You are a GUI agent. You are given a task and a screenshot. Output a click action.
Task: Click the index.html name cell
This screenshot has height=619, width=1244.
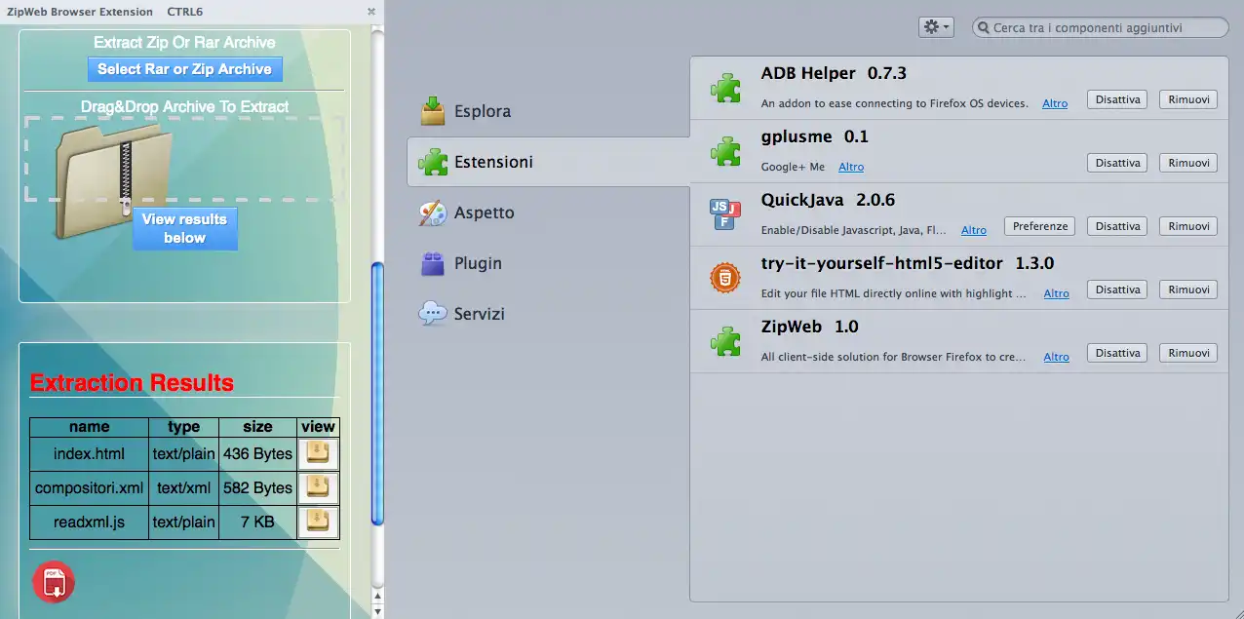click(x=89, y=453)
